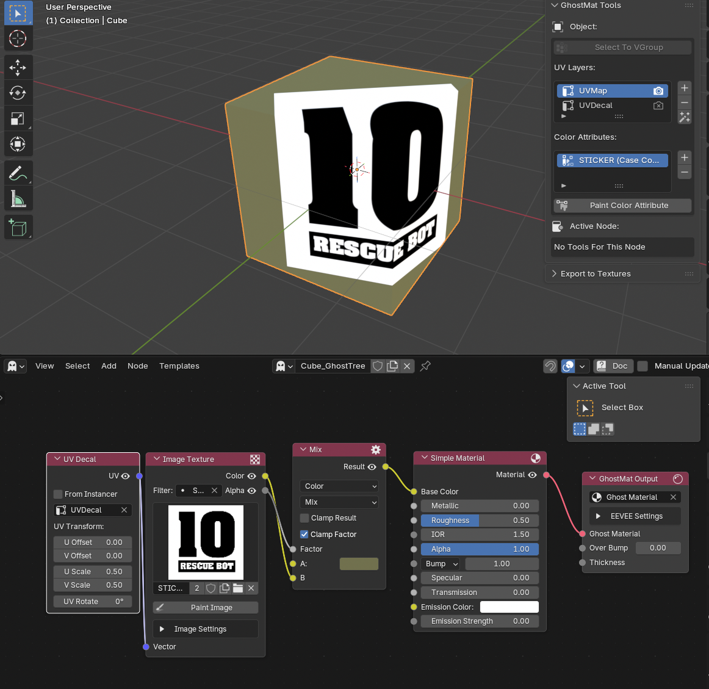Click the Paint Color Attribute button
709x689 pixels.
622,206
